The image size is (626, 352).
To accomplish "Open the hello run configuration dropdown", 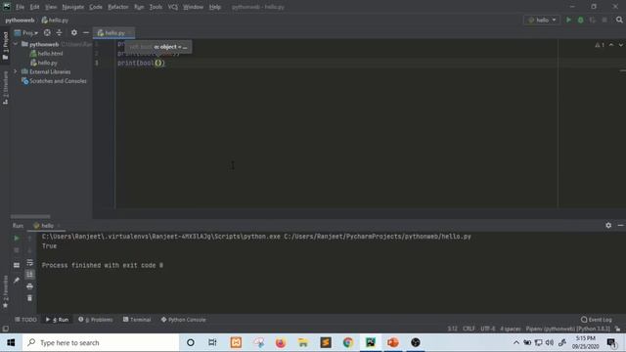I will click(542, 20).
